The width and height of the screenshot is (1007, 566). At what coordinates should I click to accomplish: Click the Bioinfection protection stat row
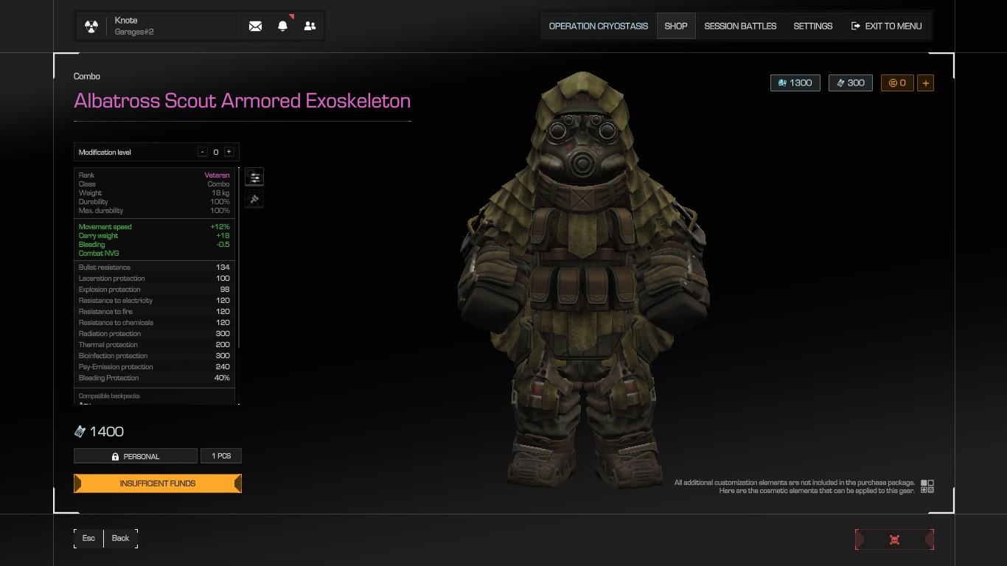tap(154, 356)
